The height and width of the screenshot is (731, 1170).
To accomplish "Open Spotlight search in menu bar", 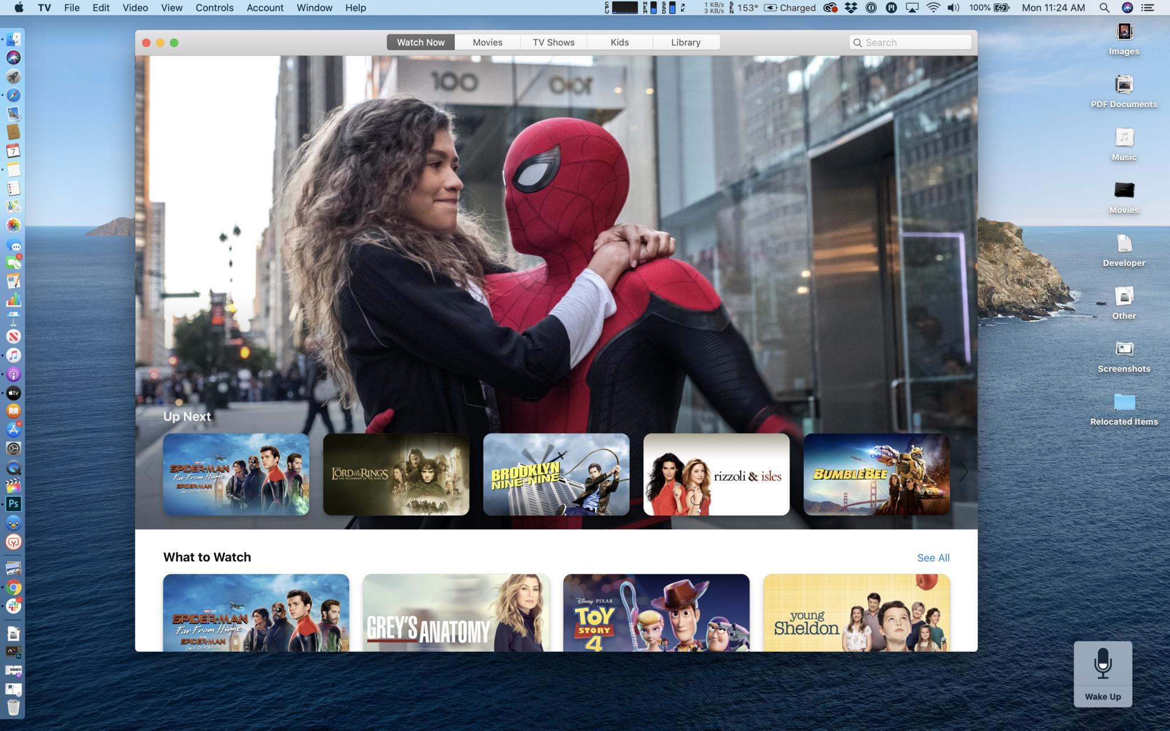I will coord(1104,8).
